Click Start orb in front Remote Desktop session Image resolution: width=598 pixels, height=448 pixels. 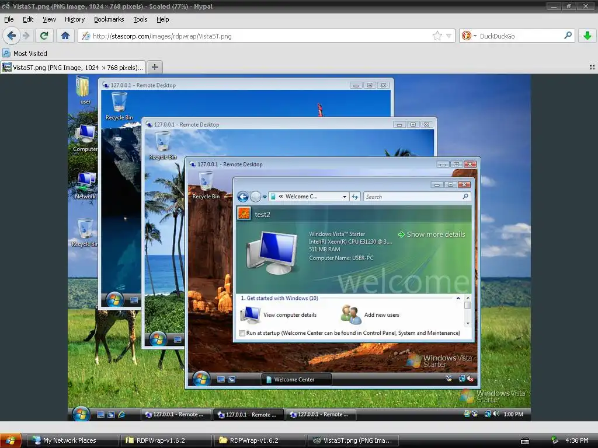pos(201,379)
